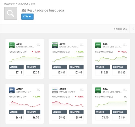Click COMPRAR button for AAXJ
This screenshot has height=127, width=135.
(x=33, y=67)
